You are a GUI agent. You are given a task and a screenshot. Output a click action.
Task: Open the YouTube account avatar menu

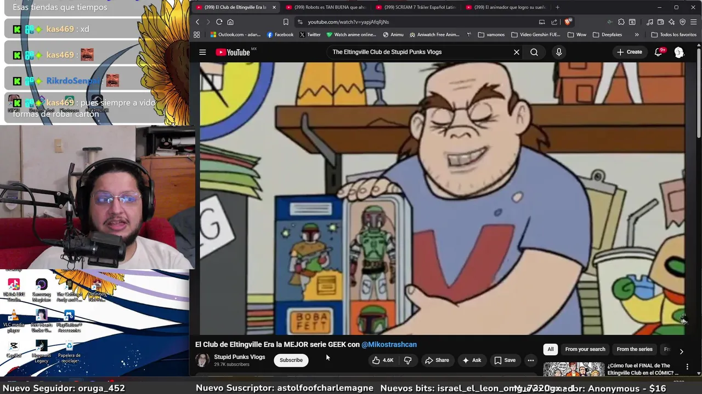[679, 52]
